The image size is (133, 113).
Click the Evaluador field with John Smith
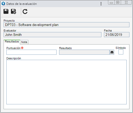[52, 35]
